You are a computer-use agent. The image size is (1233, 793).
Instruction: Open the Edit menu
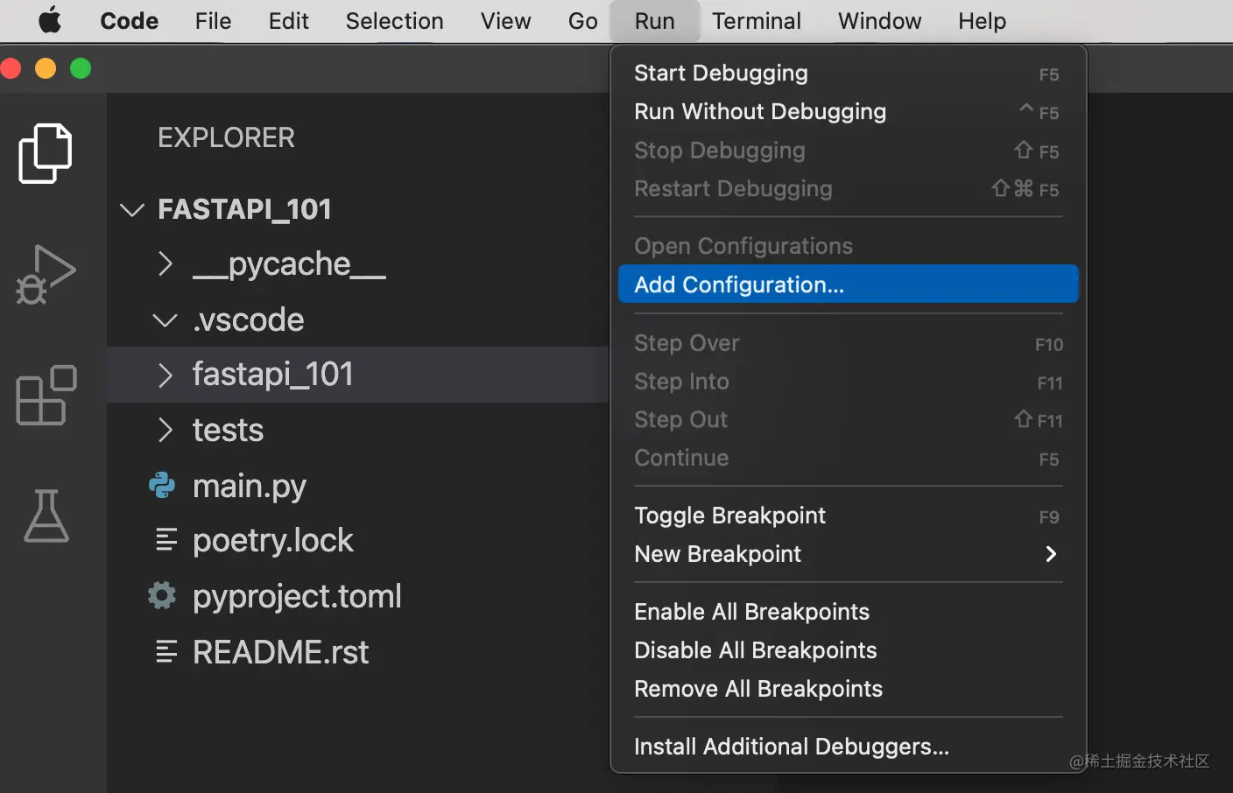point(288,21)
